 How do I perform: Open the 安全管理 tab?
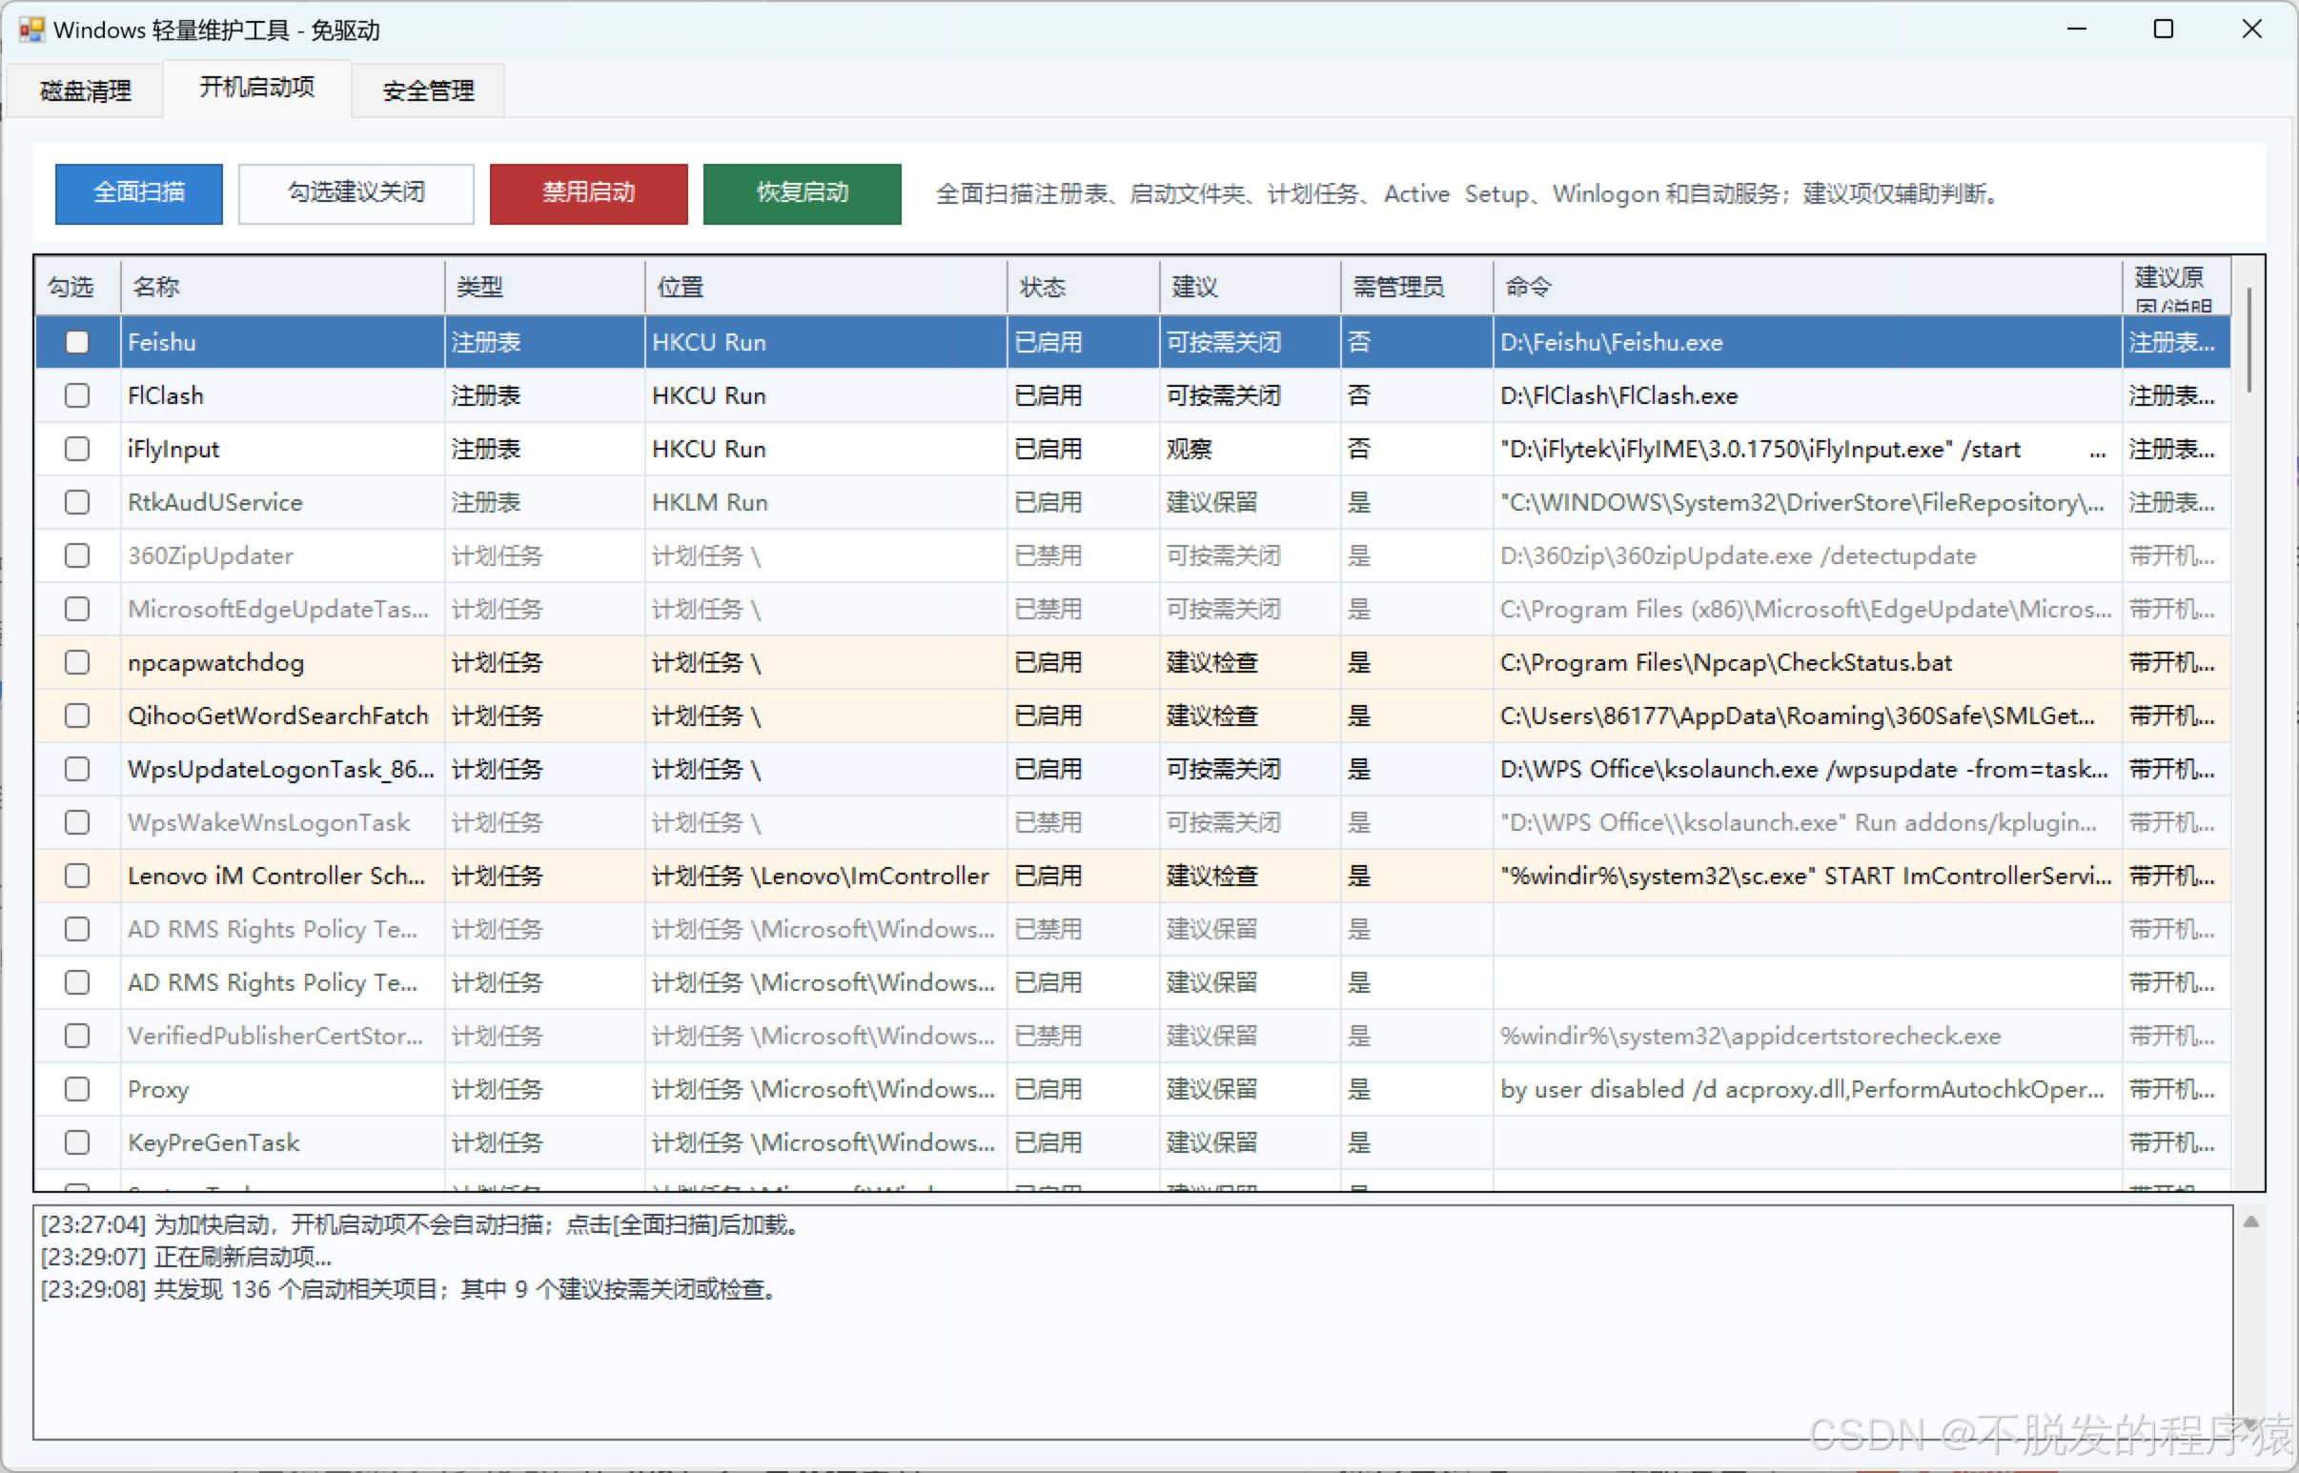click(x=429, y=91)
